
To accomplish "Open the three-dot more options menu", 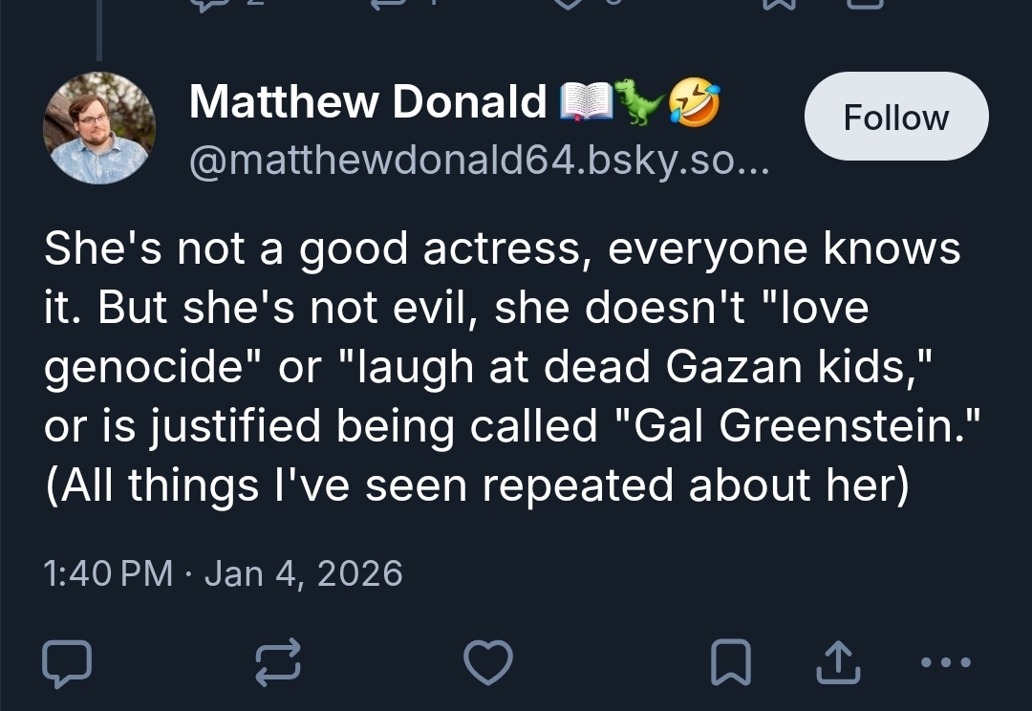I will click(x=948, y=660).
